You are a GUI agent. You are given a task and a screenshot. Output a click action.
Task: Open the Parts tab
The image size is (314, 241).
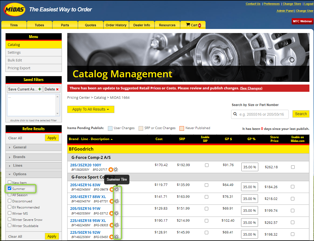65,25
